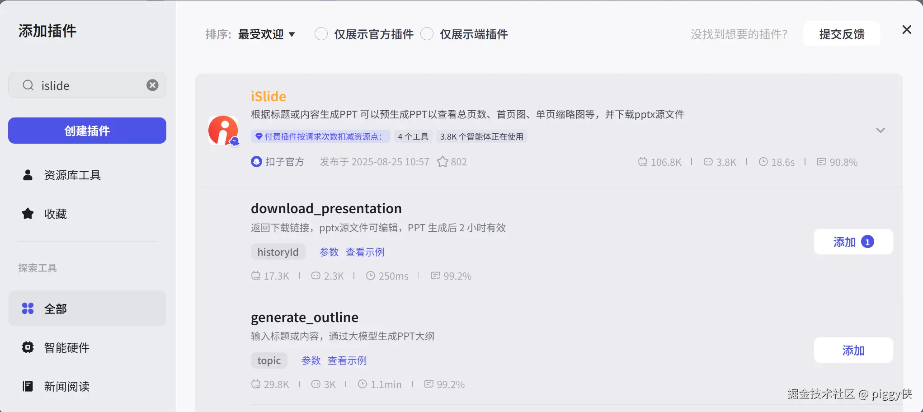Click generate_outline bot usage icon 3K
The height and width of the screenshot is (412, 923).
click(x=316, y=384)
